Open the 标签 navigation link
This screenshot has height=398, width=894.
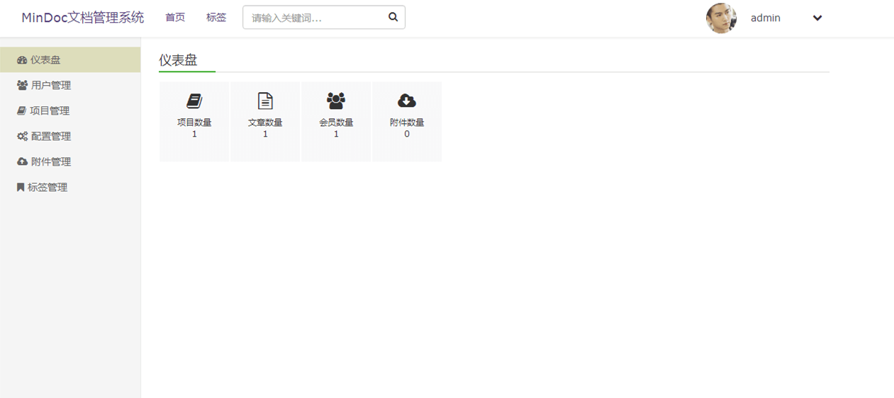tap(216, 18)
